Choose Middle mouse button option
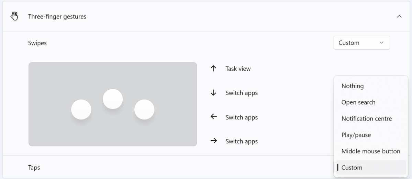 pos(371,151)
